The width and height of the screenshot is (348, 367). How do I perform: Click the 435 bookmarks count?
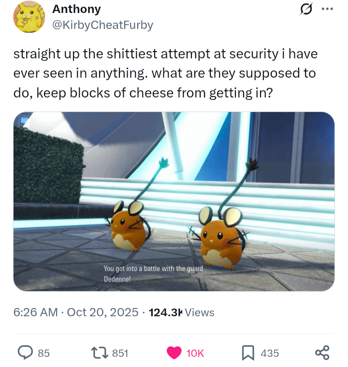point(270,353)
